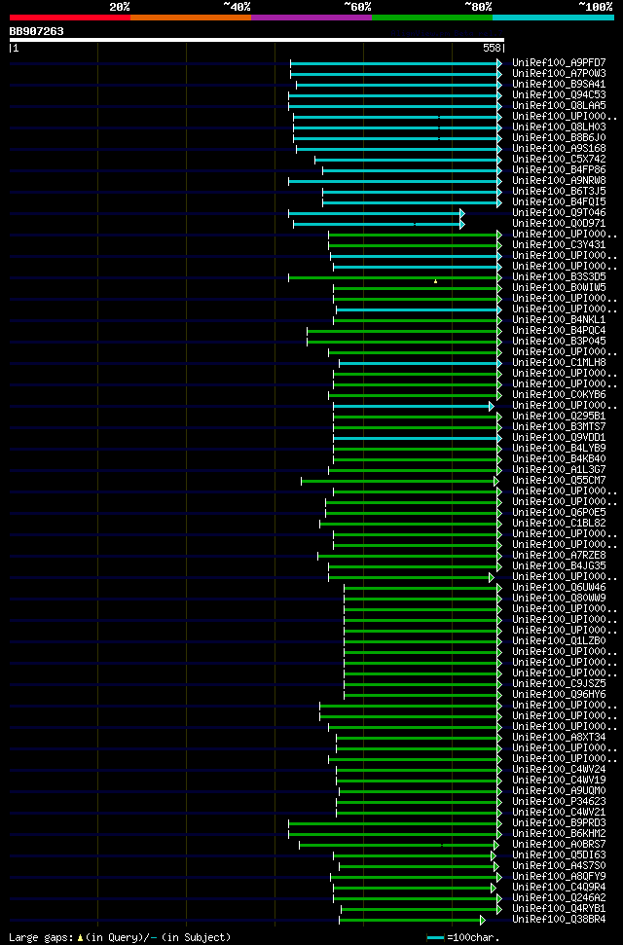The height and width of the screenshot is (945, 623).
Task: Click the green ~80% legend segment
Action: click(x=432, y=18)
